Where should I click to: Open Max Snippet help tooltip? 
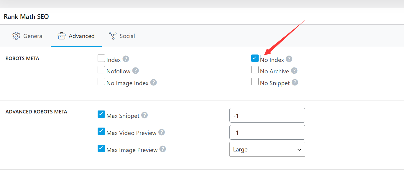click(144, 115)
